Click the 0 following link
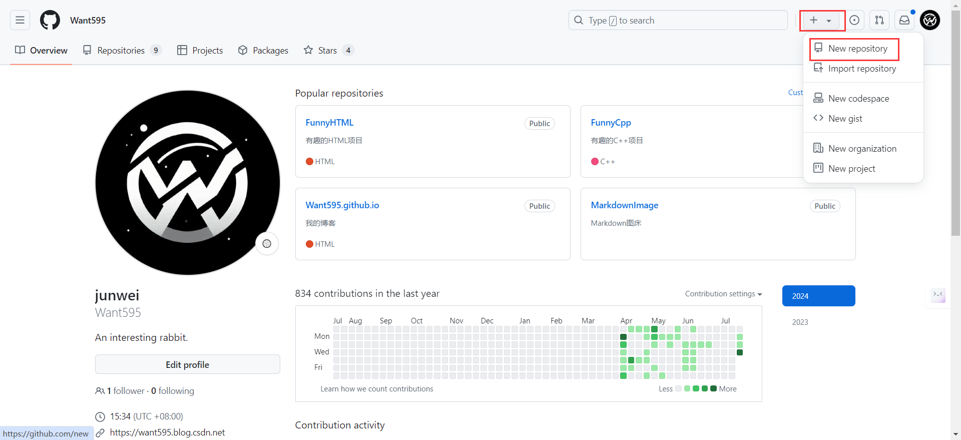Image resolution: width=961 pixels, height=440 pixels. pyautogui.click(x=173, y=391)
